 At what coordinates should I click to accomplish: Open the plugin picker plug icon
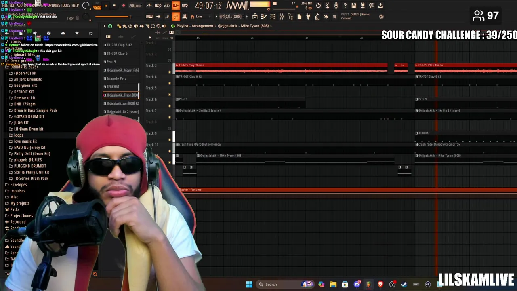[308, 17]
